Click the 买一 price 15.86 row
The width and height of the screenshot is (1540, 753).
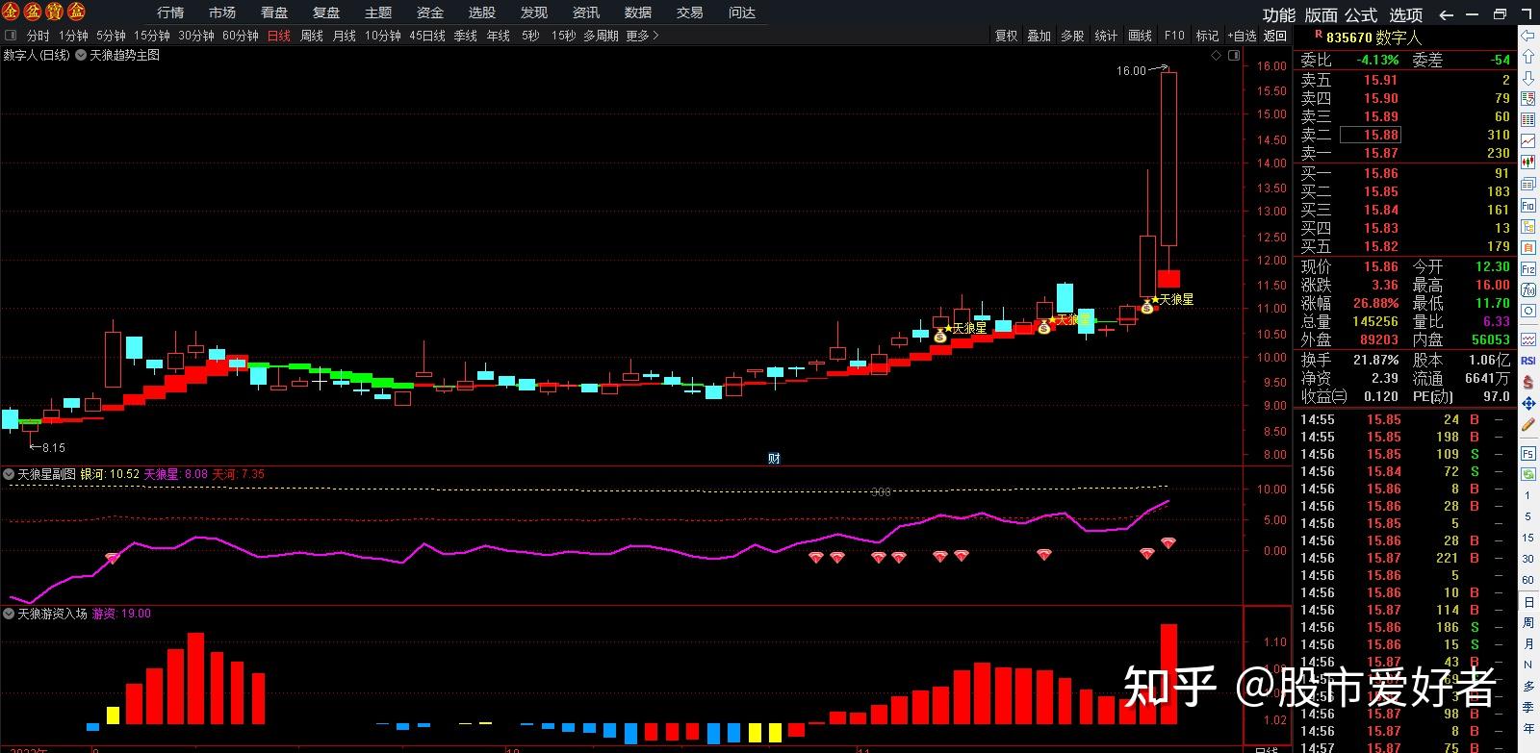[x=1405, y=173]
